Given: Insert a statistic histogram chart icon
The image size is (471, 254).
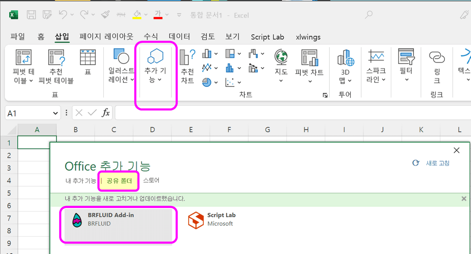Looking at the screenshot, I should click(230, 68).
